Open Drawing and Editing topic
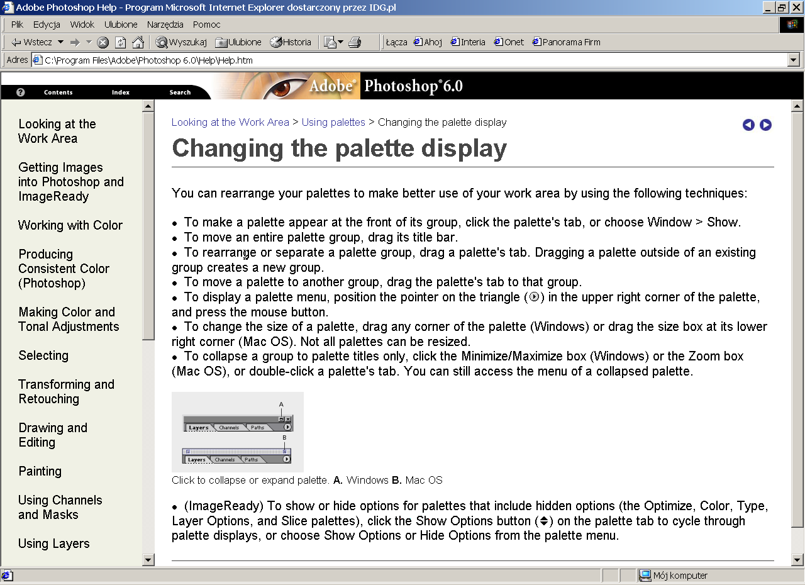Image resolution: width=805 pixels, height=585 pixels. pos(53,435)
